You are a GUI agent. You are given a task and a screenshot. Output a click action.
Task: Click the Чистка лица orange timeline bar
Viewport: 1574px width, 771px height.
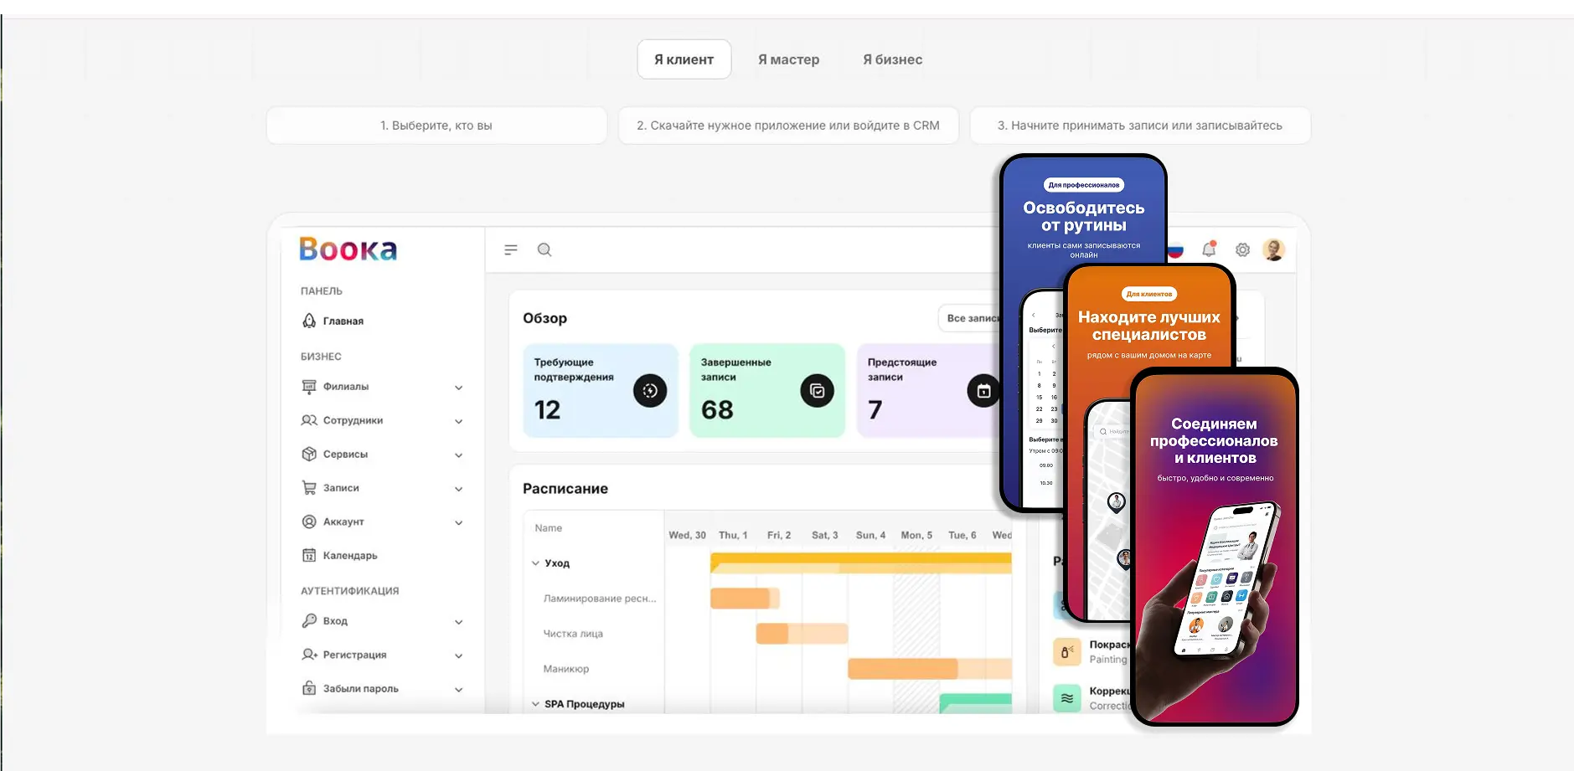(802, 633)
